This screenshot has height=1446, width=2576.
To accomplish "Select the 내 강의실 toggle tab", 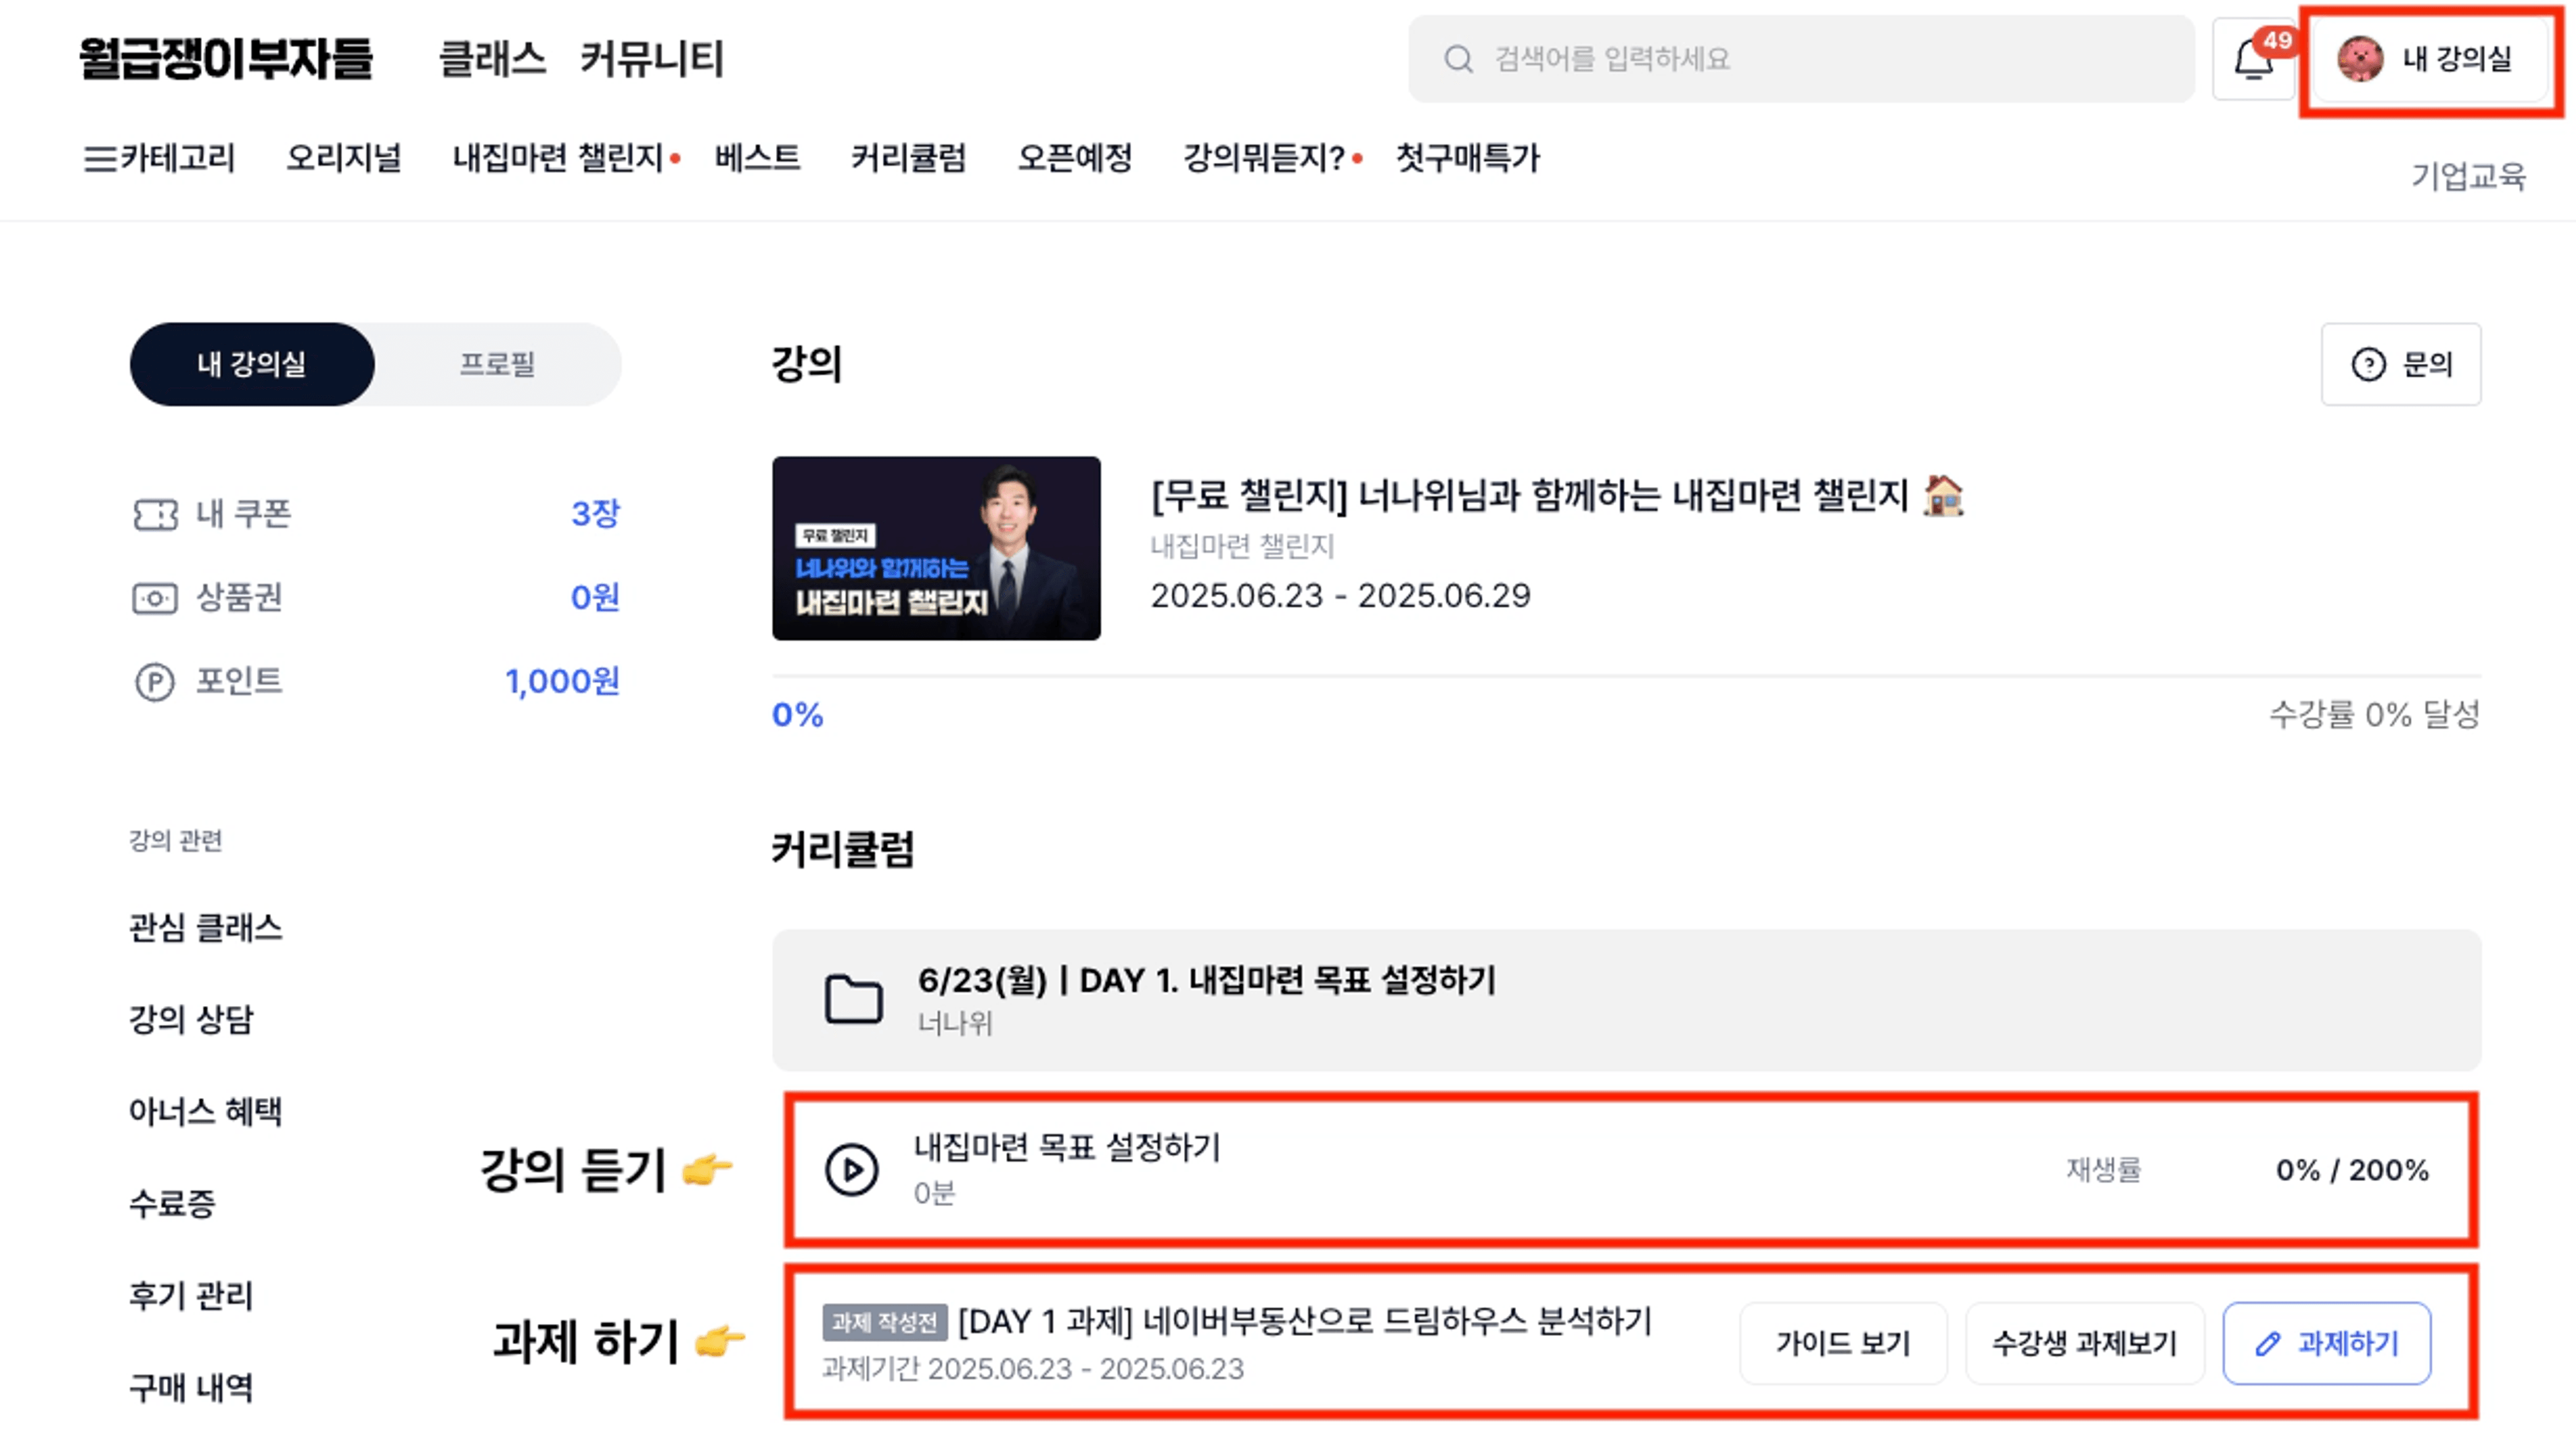I will [252, 364].
